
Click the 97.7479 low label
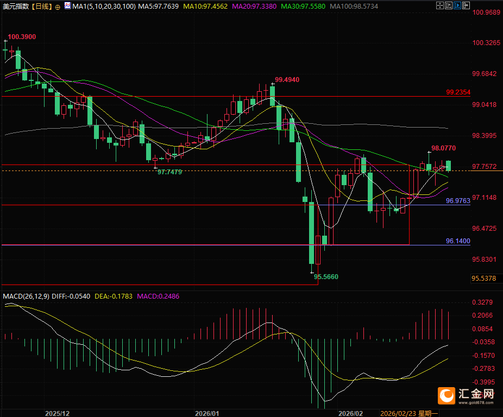(169, 172)
